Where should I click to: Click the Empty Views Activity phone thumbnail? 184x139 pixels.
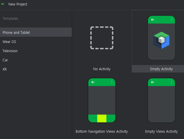tap(162, 100)
